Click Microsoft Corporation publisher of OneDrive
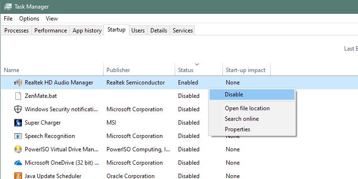This screenshot has width=358, height=179. click(135, 163)
